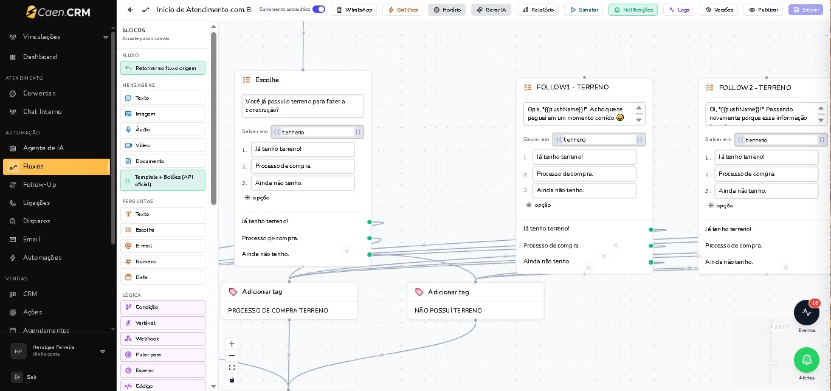This screenshot has width=831, height=391.
Task: Select the Escolha block in the palette
Action: [x=163, y=230]
